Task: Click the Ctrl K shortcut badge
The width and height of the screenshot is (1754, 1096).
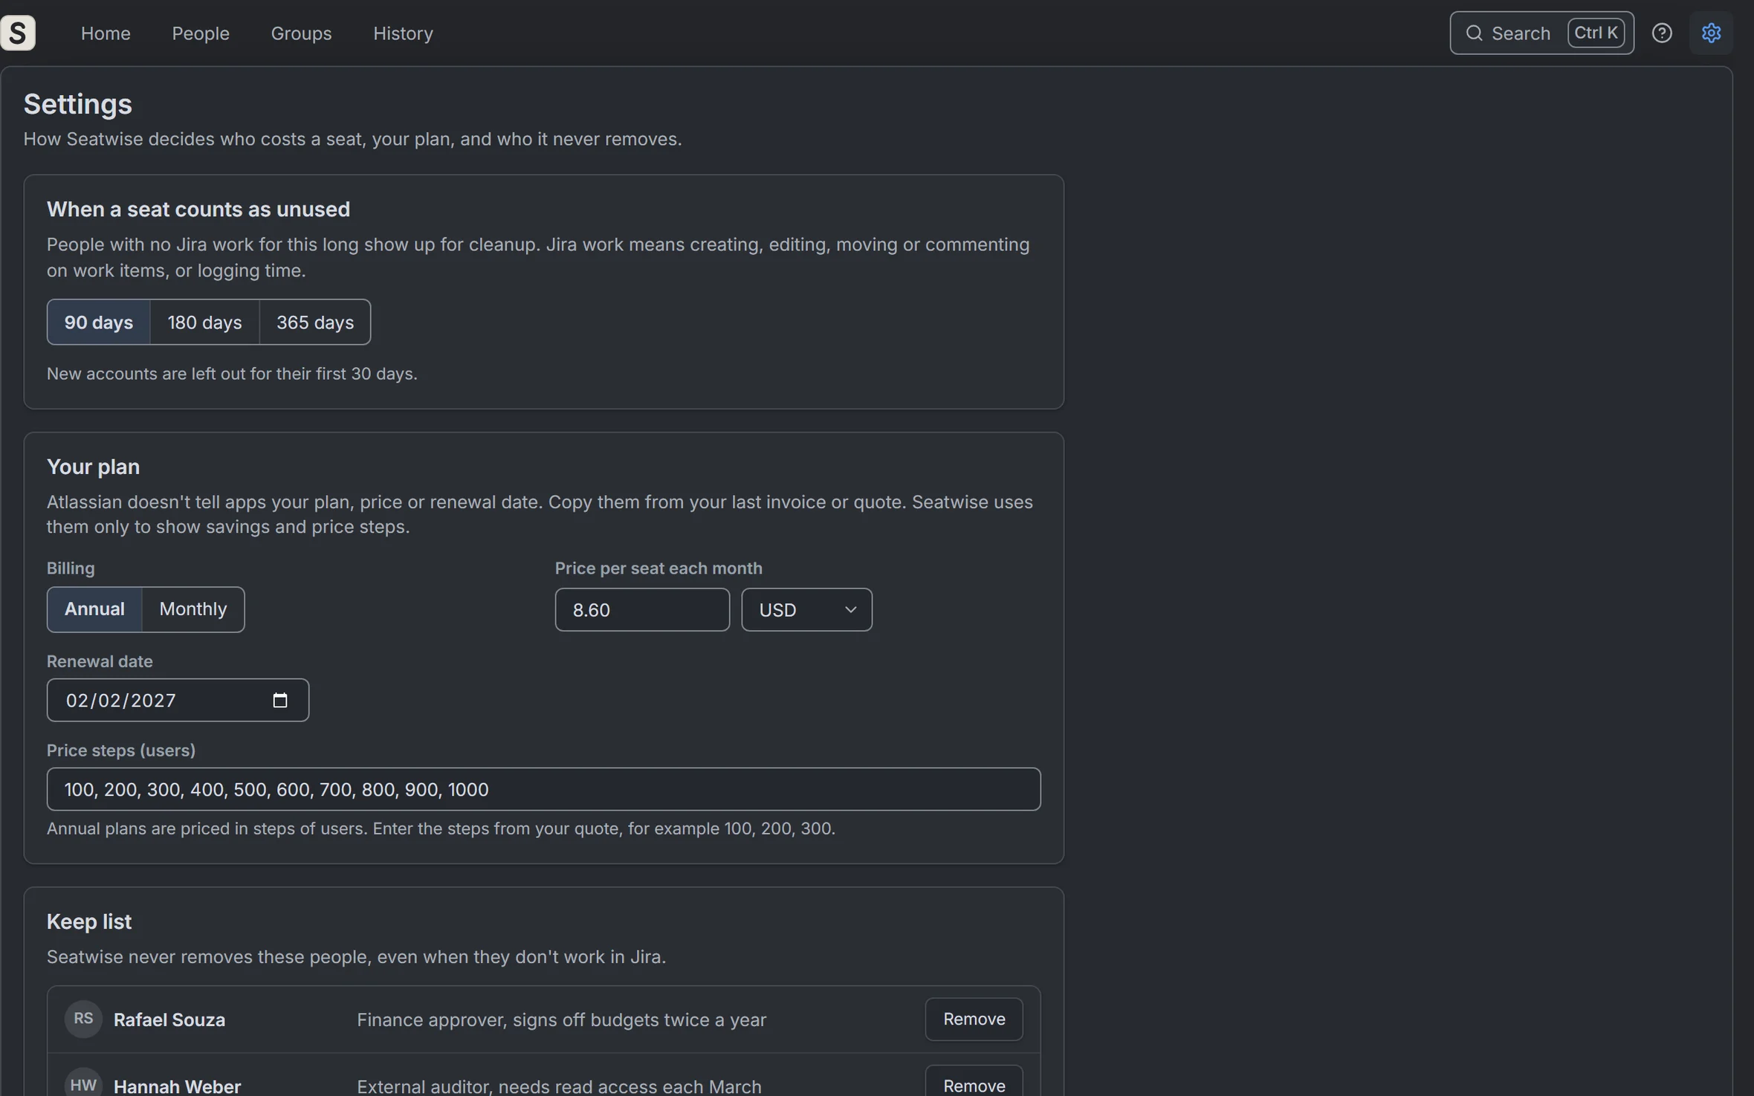Action: click(1596, 33)
